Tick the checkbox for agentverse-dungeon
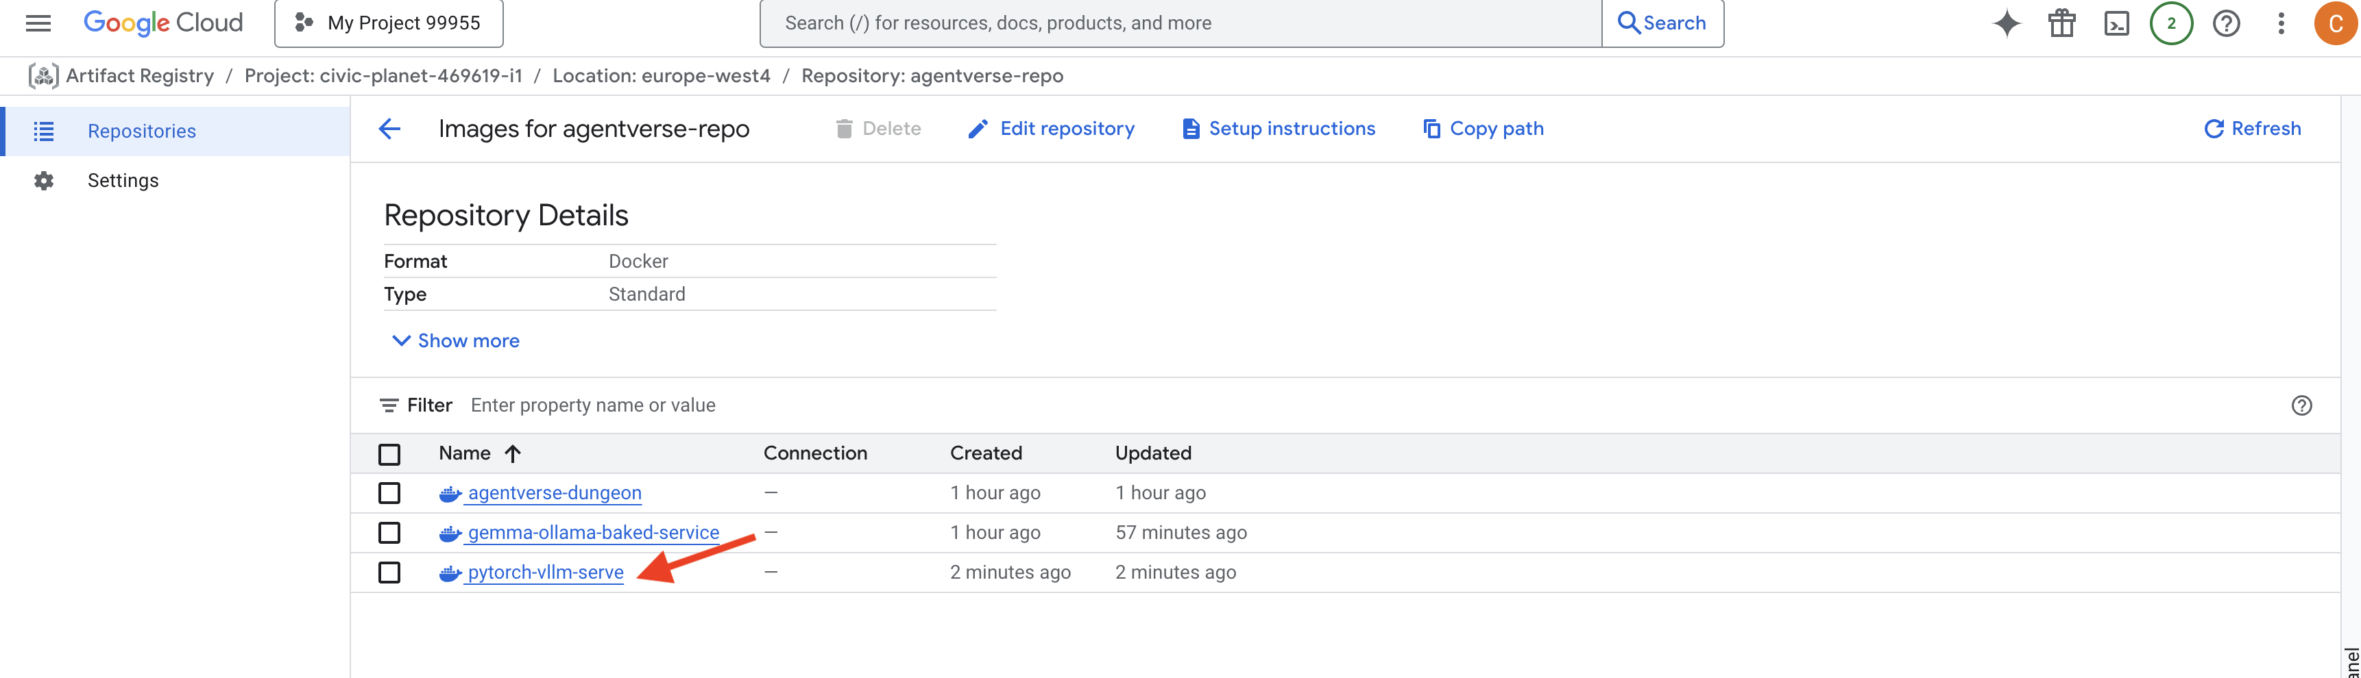Viewport: 2361px width, 678px height. pos(389,493)
